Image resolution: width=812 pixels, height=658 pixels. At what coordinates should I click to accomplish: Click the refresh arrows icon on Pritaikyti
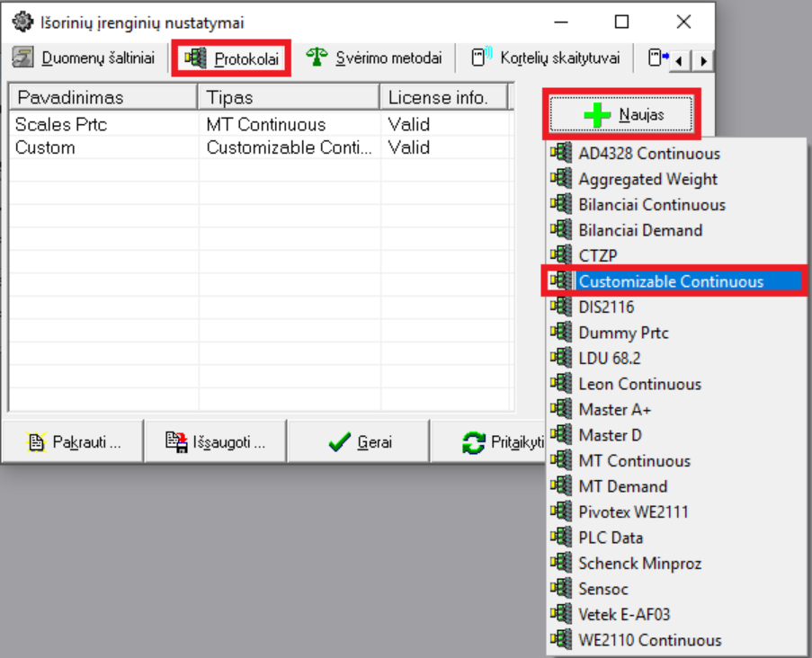[473, 442]
